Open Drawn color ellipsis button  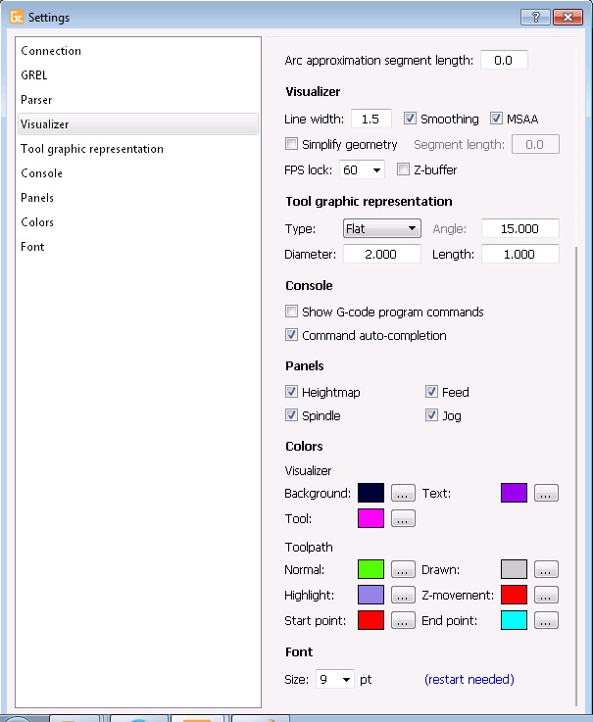(x=546, y=568)
